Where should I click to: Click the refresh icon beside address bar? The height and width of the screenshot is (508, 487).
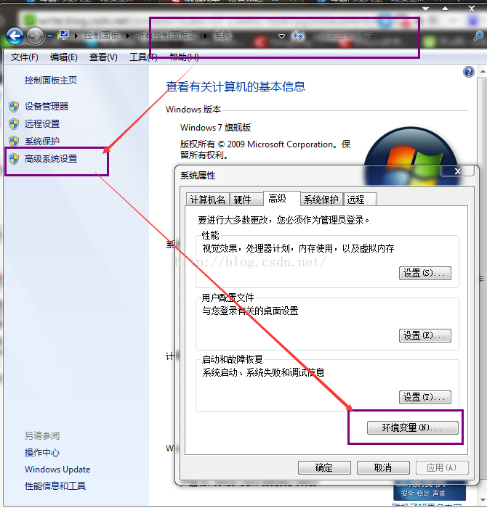[298, 36]
